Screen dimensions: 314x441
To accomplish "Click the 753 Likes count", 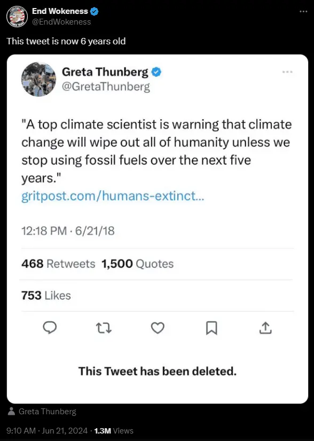I will (46, 295).
